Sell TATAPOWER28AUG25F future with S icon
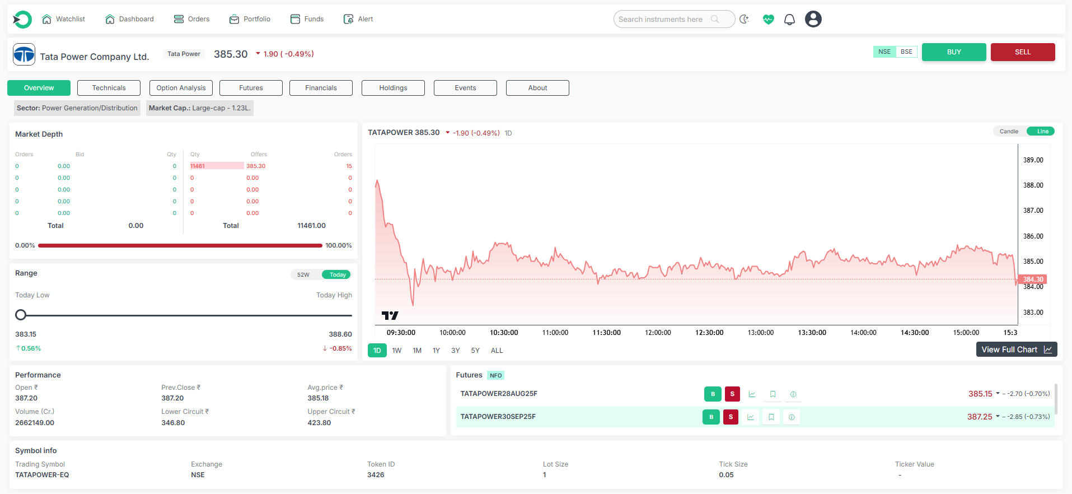The height and width of the screenshot is (494, 1072). (732, 394)
